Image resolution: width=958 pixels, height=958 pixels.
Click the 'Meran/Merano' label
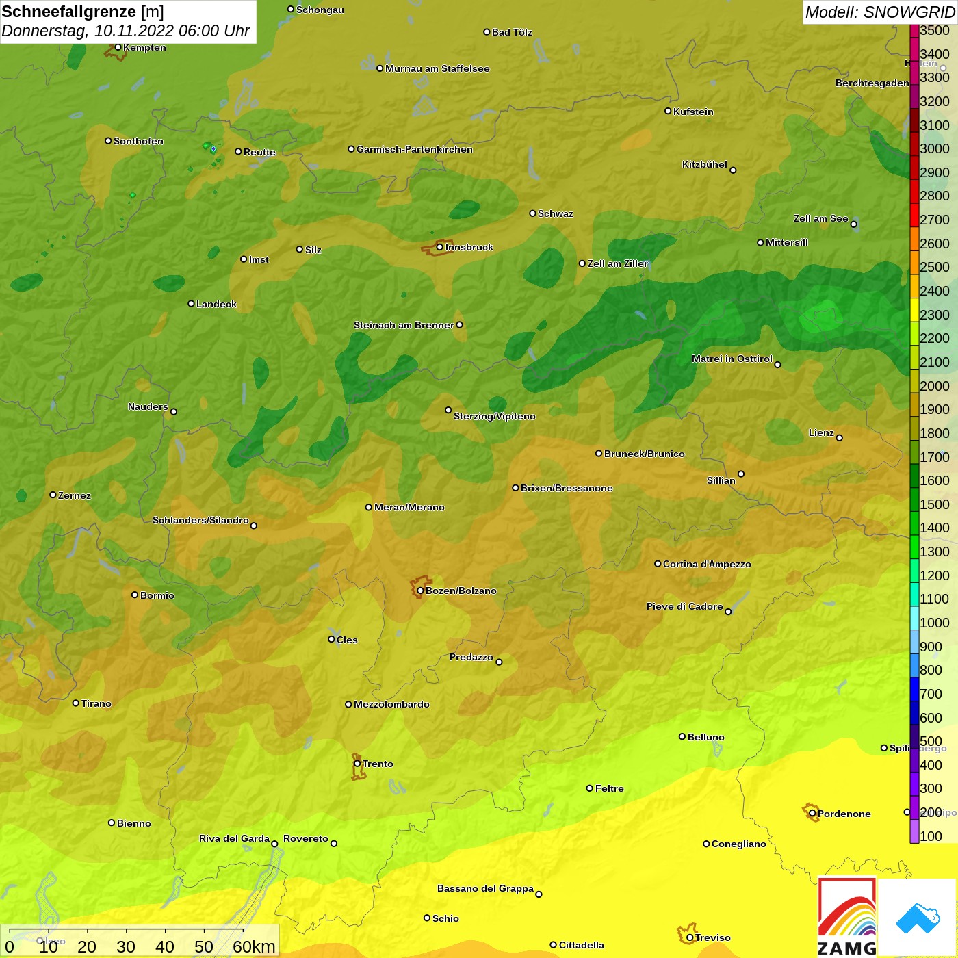409,507
